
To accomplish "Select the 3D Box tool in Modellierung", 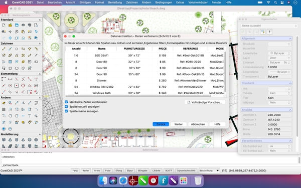I will (4, 140).
